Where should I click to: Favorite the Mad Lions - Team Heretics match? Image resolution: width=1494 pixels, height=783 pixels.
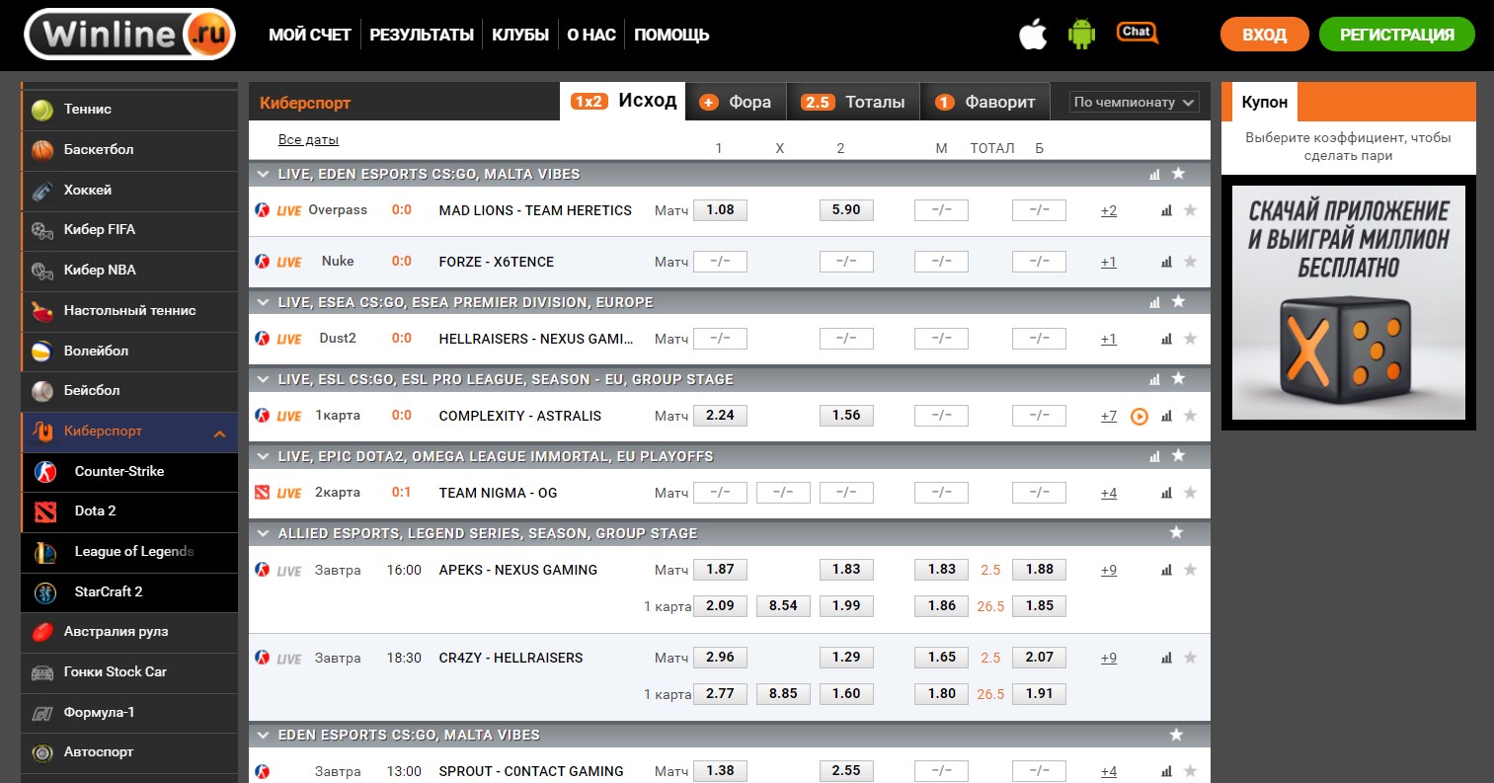(x=1190, y=210)
